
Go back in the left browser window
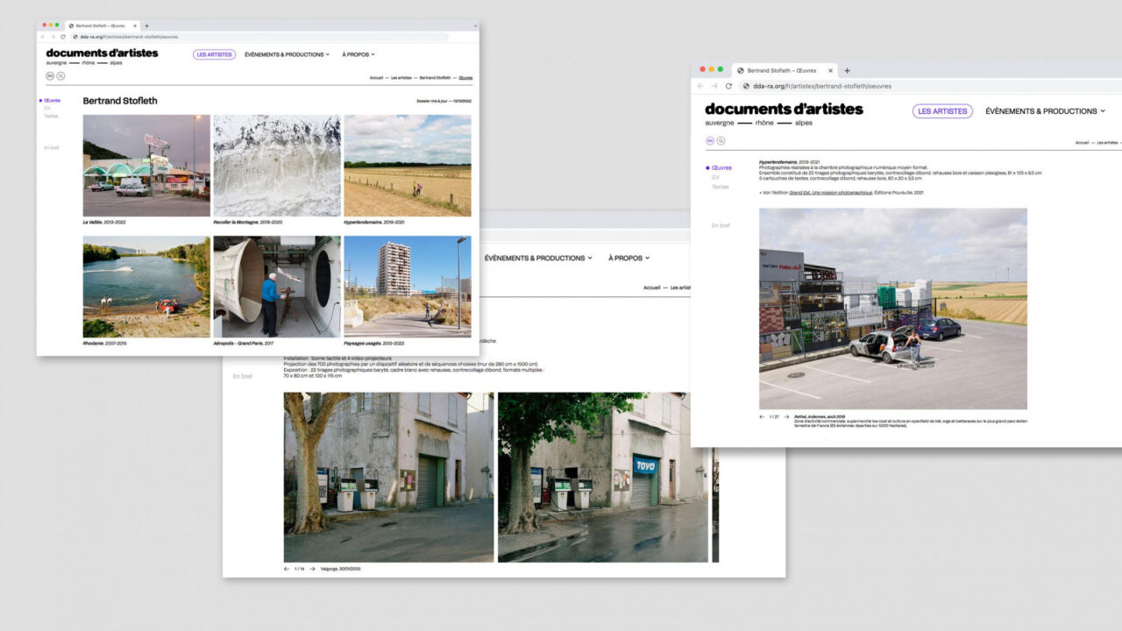(43, 37)
